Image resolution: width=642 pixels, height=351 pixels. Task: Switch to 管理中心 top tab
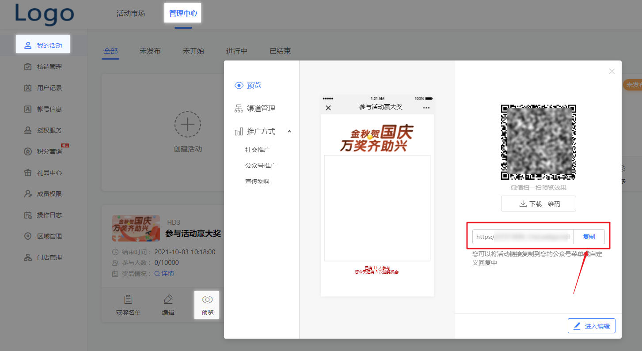point(183,13)
